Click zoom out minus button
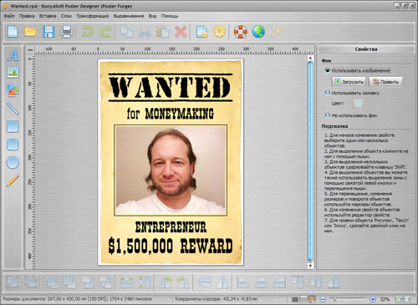Image resolution: width=418 pixels, height=305 pixels. [x=323, y=299]
